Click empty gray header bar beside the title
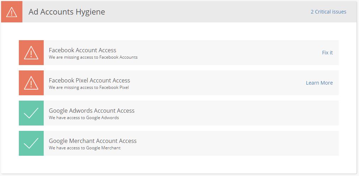The height and width of the screenshot is (176, 359). pyautogui.click(x=206, y=12)
